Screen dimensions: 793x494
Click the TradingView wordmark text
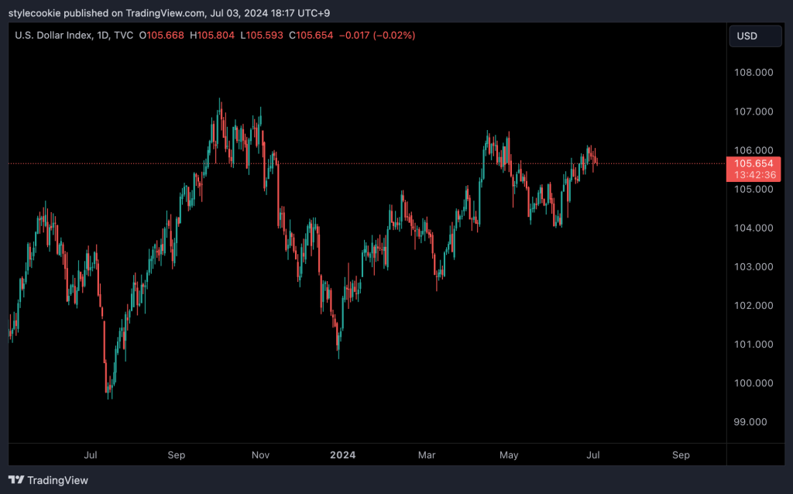(58, 480)
